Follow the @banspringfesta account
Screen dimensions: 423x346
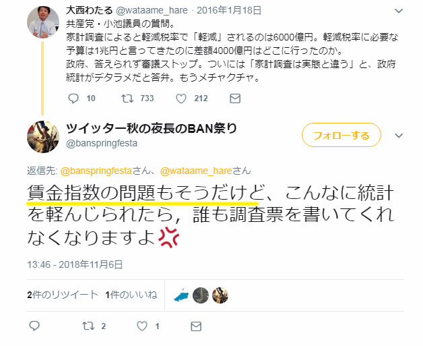pos(341,135)
